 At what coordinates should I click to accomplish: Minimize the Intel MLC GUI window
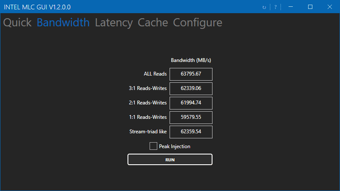(290, 7)
